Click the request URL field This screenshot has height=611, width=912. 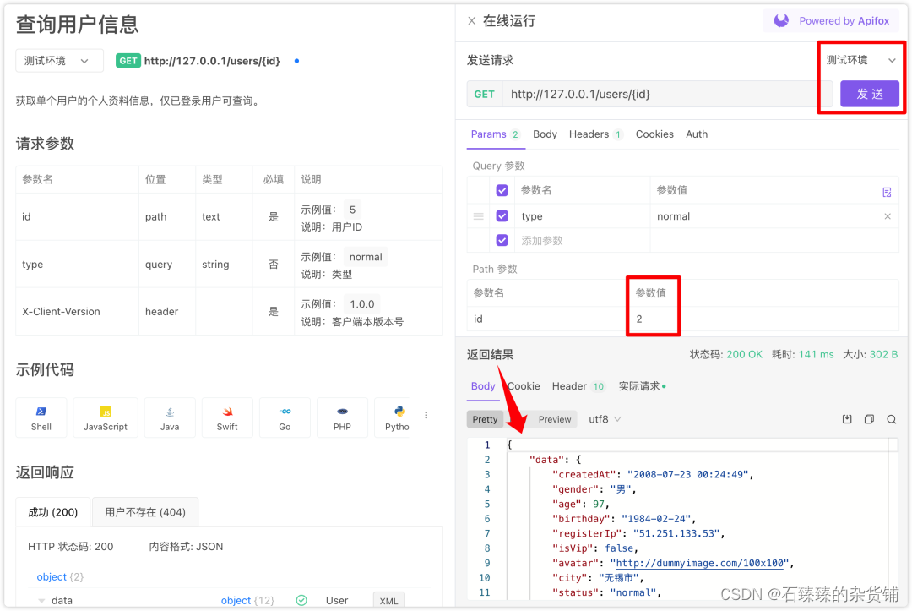[666, 95]
